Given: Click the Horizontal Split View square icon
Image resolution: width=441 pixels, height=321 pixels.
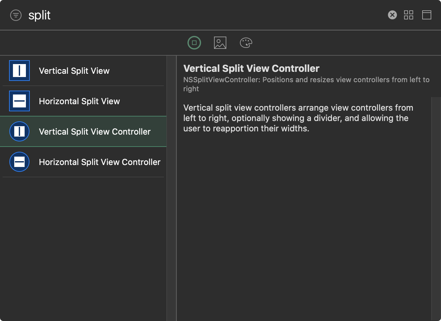Looking at the screenshot, I should [x=19, y=101].
